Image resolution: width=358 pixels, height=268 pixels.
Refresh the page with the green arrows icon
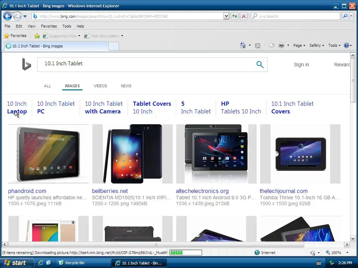(x=235, y=16)
